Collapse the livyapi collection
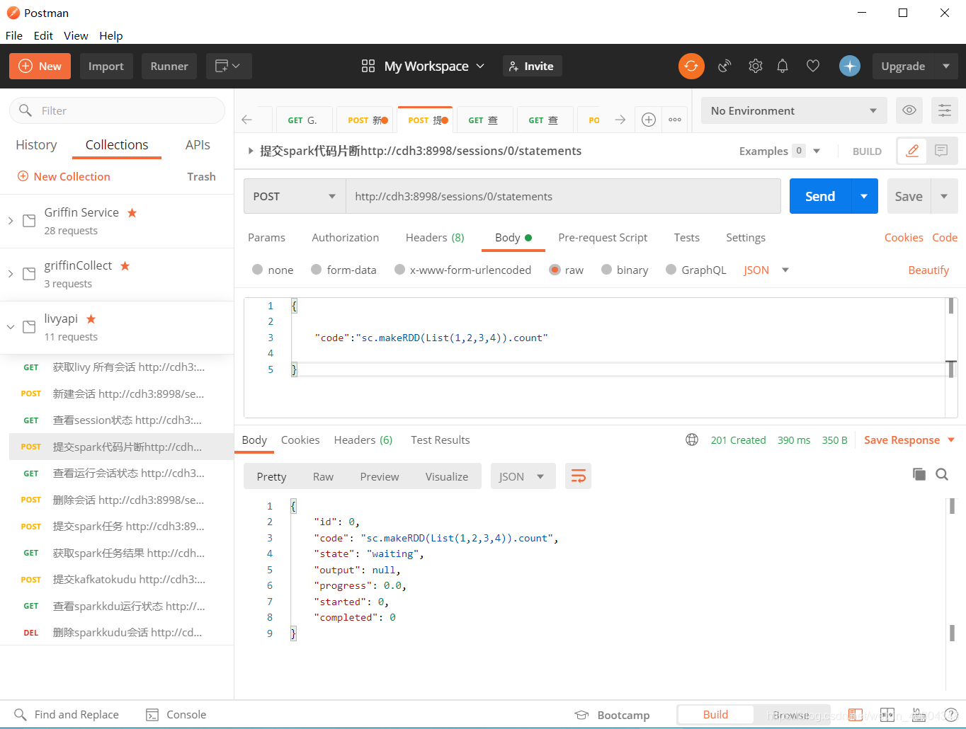 10,327
